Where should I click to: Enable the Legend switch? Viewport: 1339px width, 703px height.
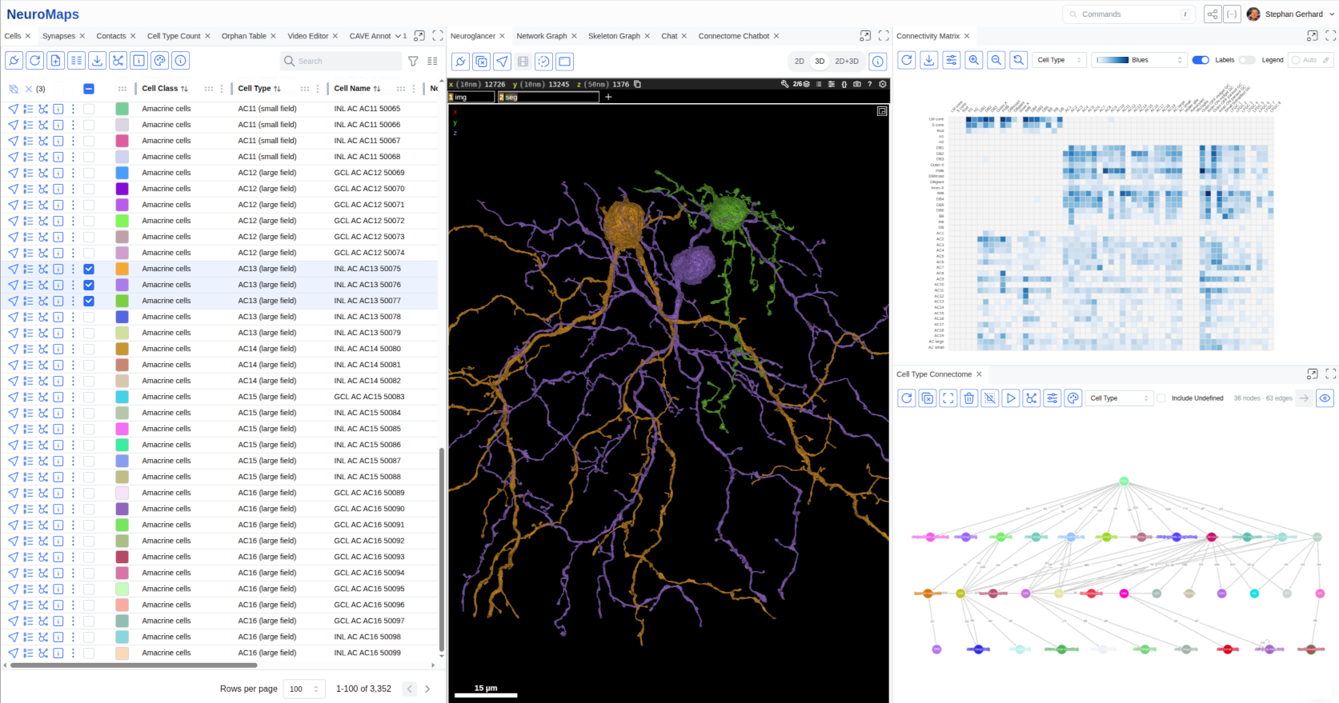[1247, 60]
